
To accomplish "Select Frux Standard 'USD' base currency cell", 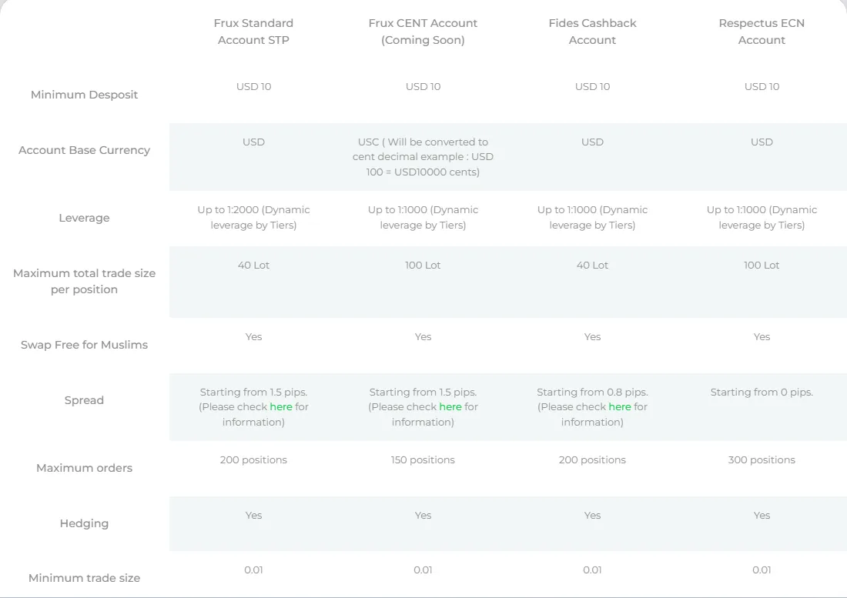I will click(x=253, y=142).
